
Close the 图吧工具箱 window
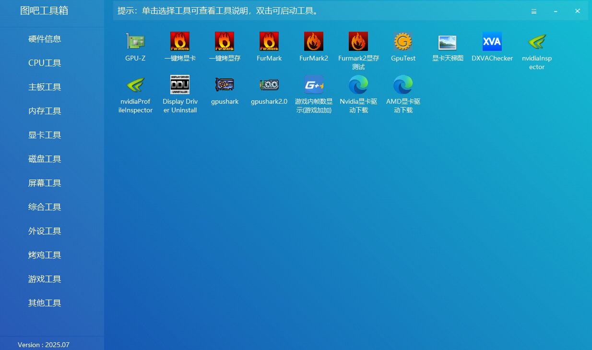[x=578, y=11]
